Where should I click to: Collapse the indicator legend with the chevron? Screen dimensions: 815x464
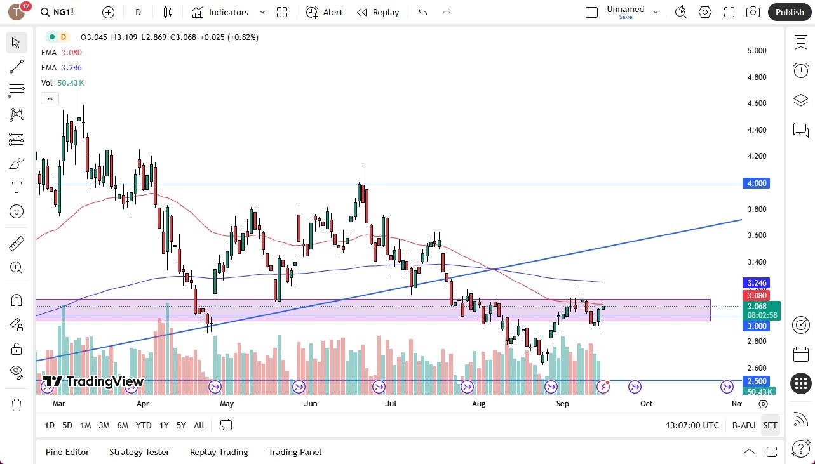pyautogui.click(x=50, y=98)
